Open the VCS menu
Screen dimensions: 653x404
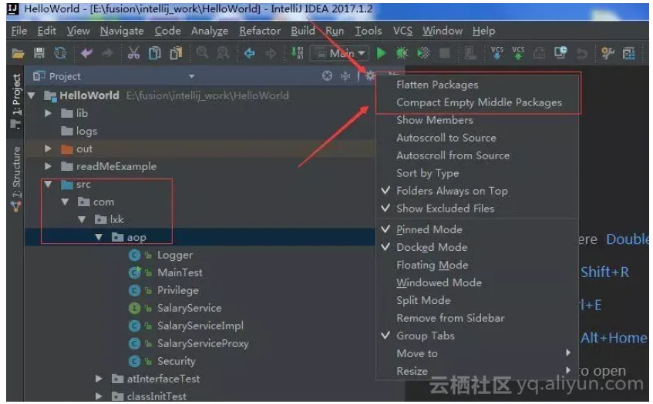click(x=402, y=31)
